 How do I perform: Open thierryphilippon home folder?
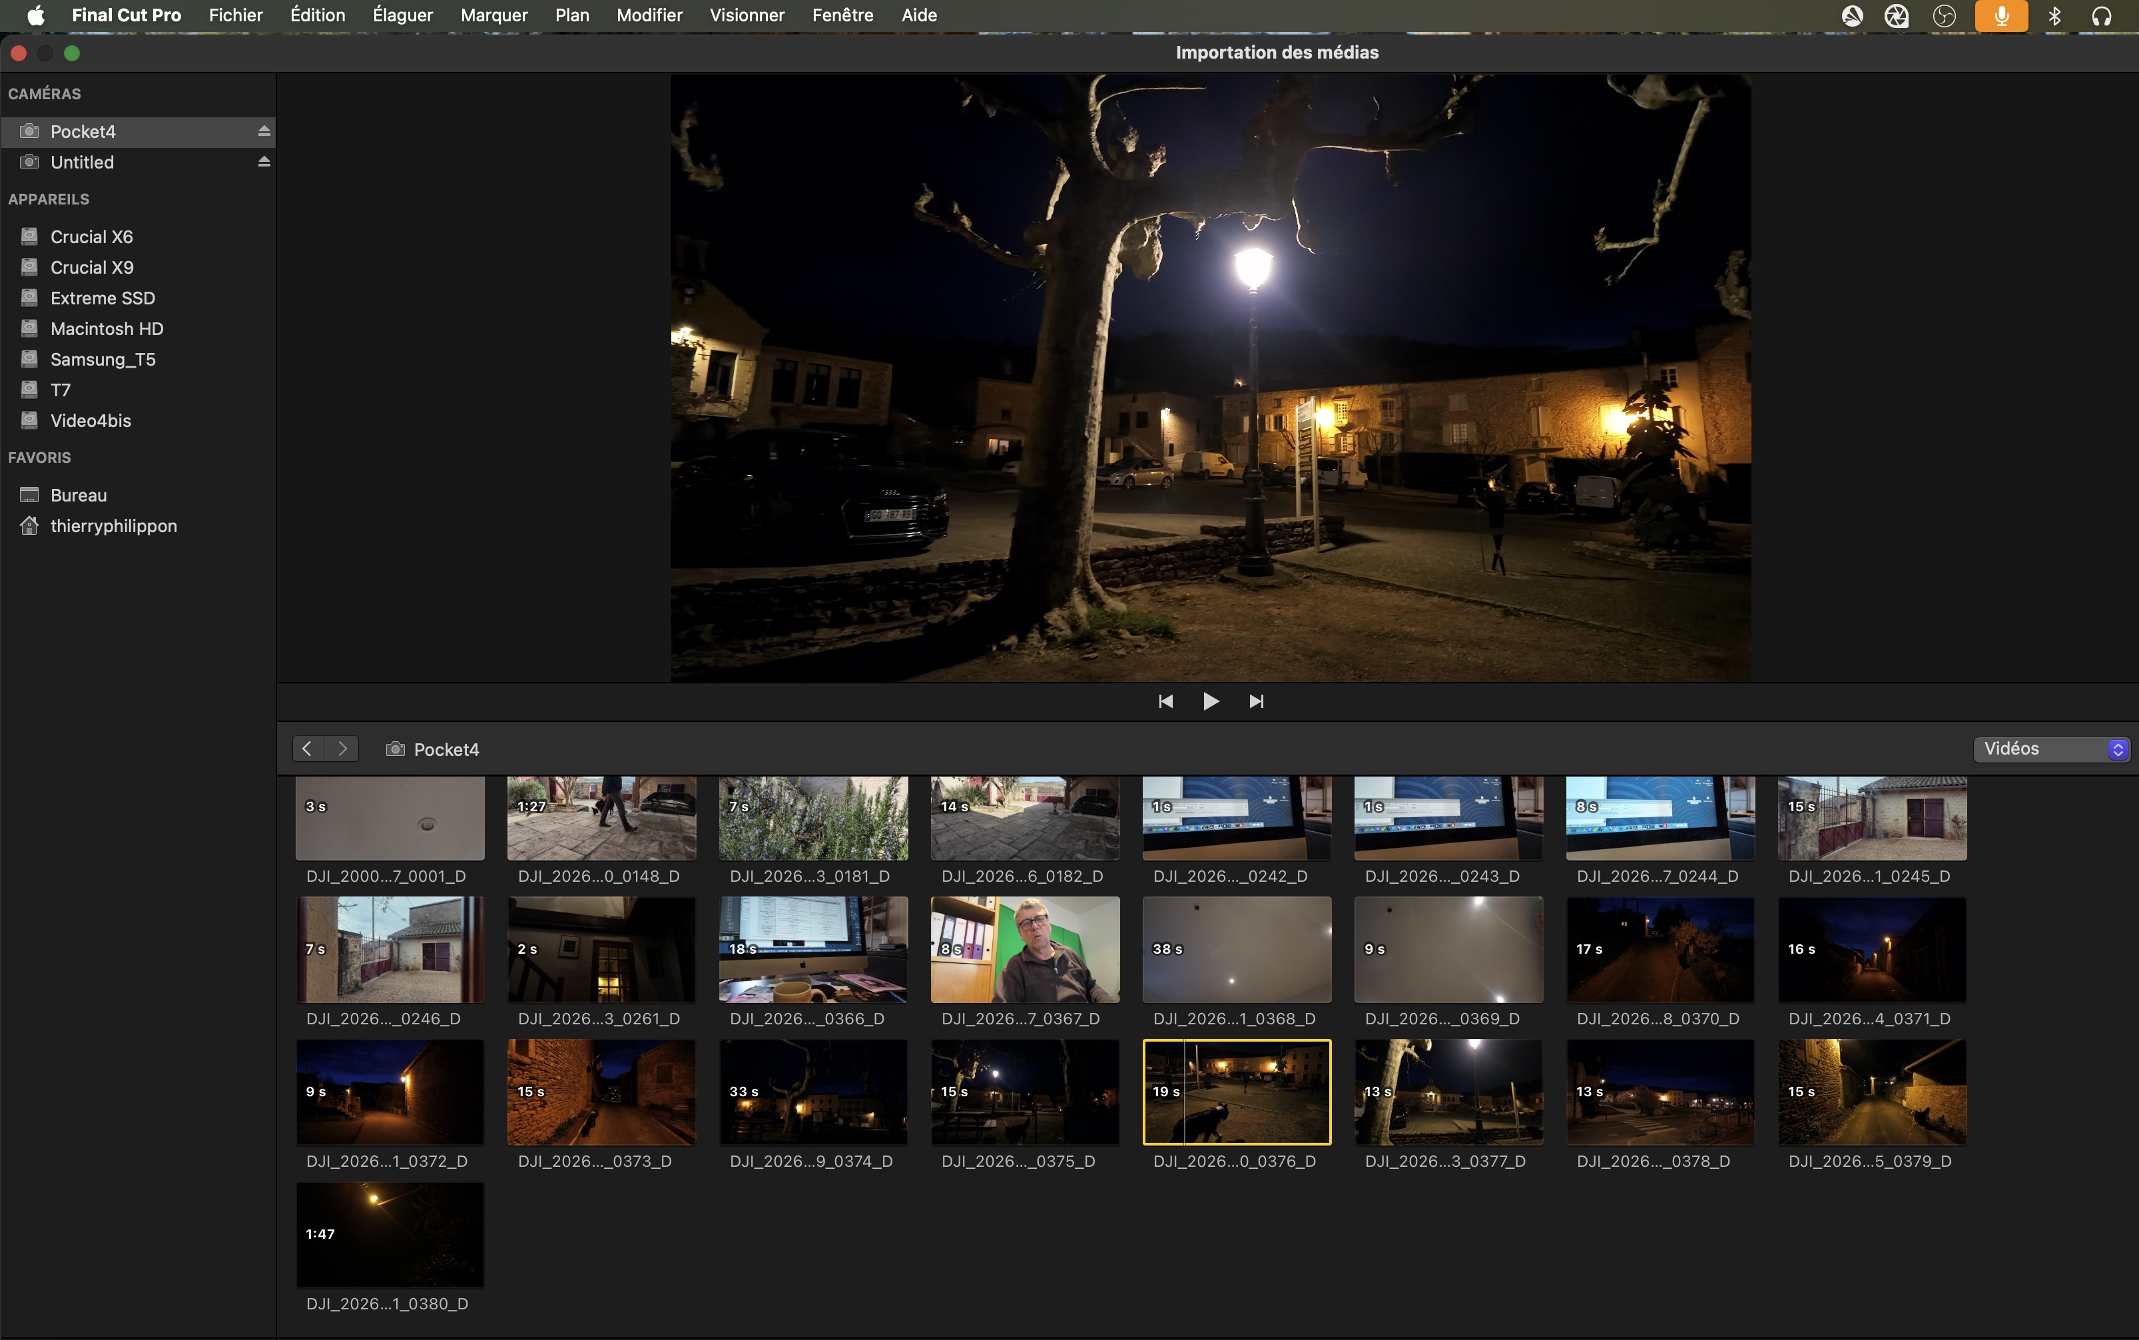pos(113,525)
